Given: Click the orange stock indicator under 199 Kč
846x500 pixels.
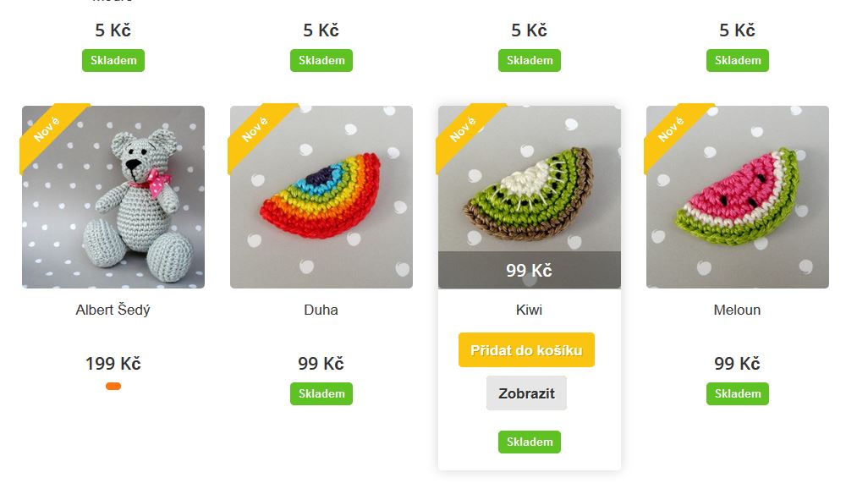Looking at the screenshot, I should tap(113, 386).
